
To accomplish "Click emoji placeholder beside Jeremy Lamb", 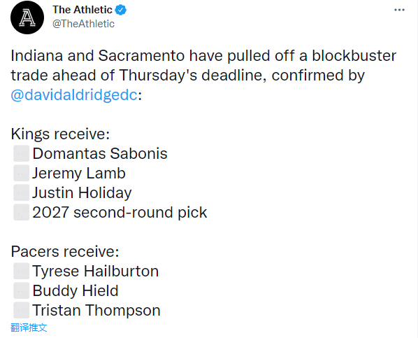I will click(x=22, y=173).
